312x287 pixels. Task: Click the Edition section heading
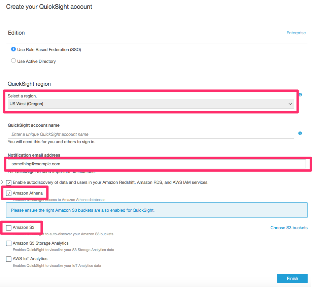(x=16, y=33)
